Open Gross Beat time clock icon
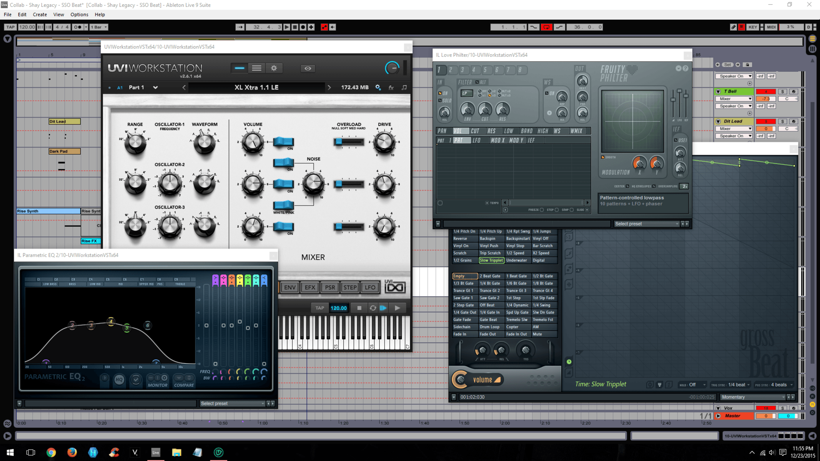820x461 pixels. coord(569,362)
